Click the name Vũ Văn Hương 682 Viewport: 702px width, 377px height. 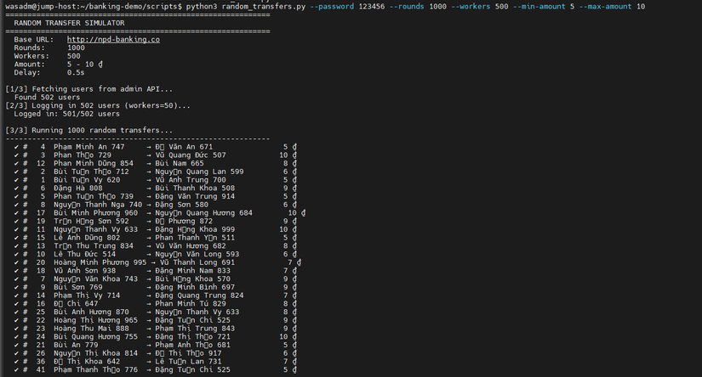191,245
